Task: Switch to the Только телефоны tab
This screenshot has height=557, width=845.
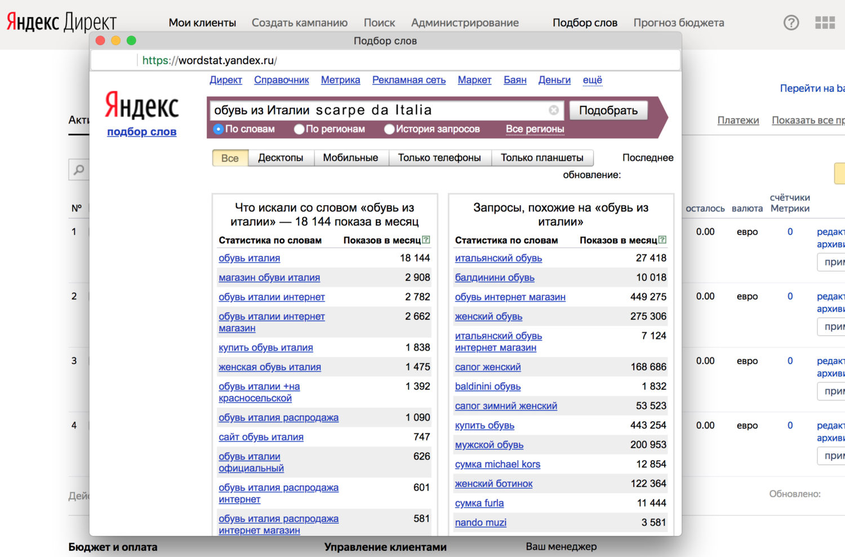Action: click(439, 158)
